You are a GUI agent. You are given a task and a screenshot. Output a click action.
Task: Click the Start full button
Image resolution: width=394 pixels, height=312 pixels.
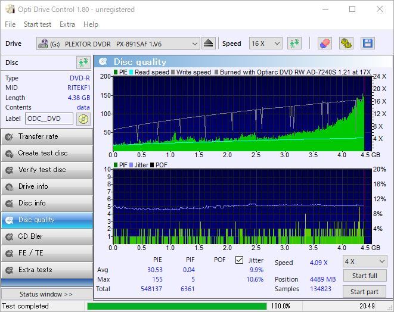point(365,276)
